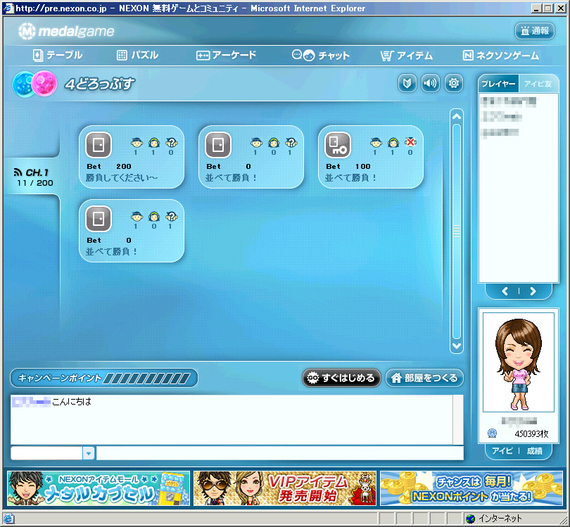
Task: Go to next player list page
Action: (533, 291)
